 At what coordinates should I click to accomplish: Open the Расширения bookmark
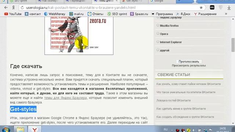tap(205, 14)
